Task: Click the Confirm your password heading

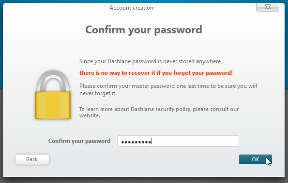Action: 144,29
